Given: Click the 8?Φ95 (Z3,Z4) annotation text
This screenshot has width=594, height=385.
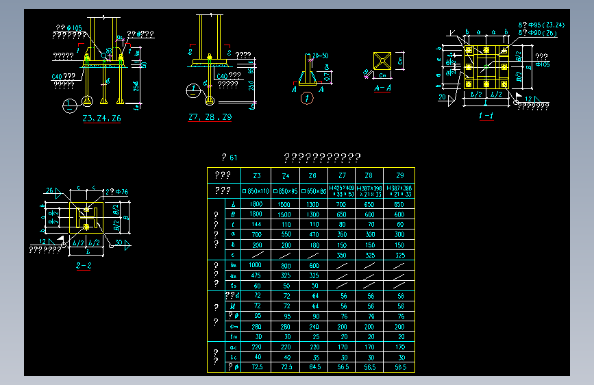Looking at the screenshot, I should [x=541, y=25].
